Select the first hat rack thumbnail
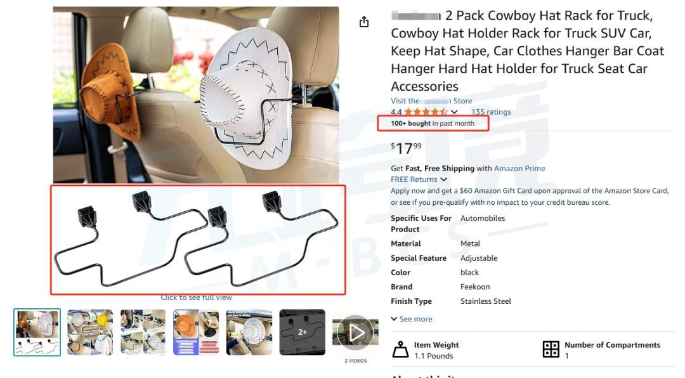The height and width of the screenshot is (378, 685). click(37, 332)
